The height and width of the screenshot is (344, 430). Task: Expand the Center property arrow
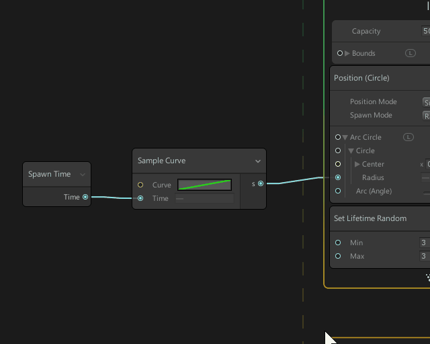[357, 164]
